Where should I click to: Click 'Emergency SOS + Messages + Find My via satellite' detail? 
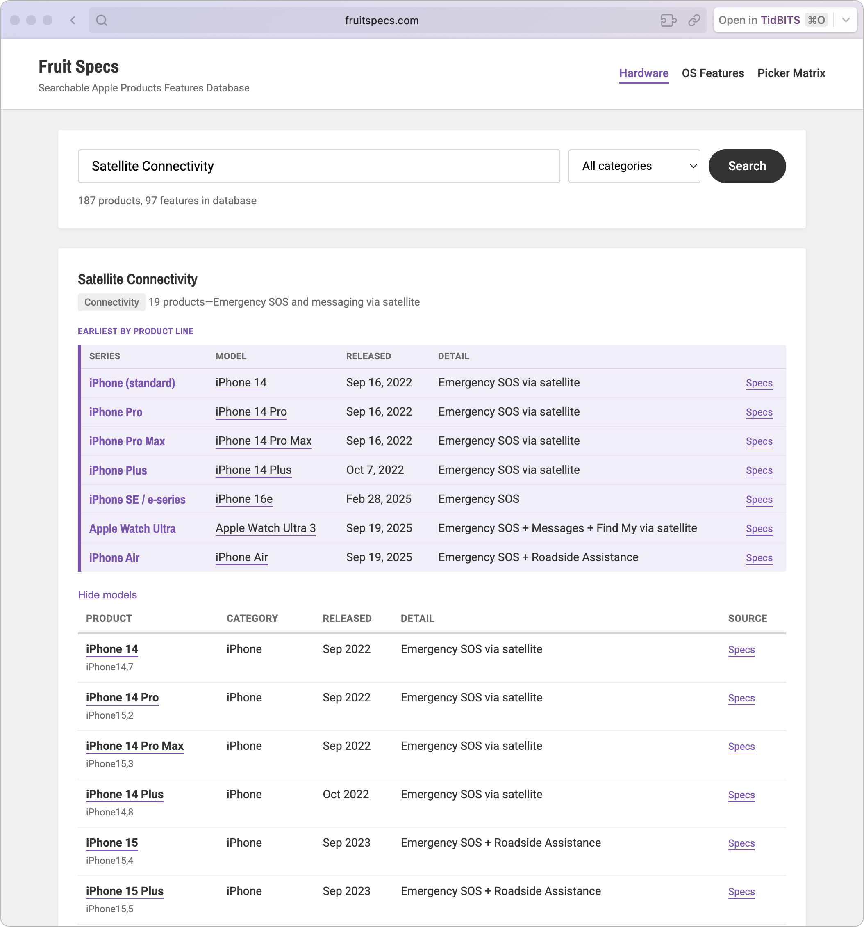coord(567,528)
